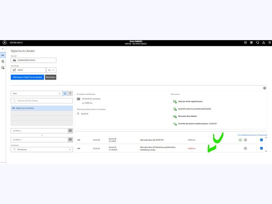This screenshot has height=204, width=272.
Task: Select Digital Service Booklet list entry
Action: 42,108
